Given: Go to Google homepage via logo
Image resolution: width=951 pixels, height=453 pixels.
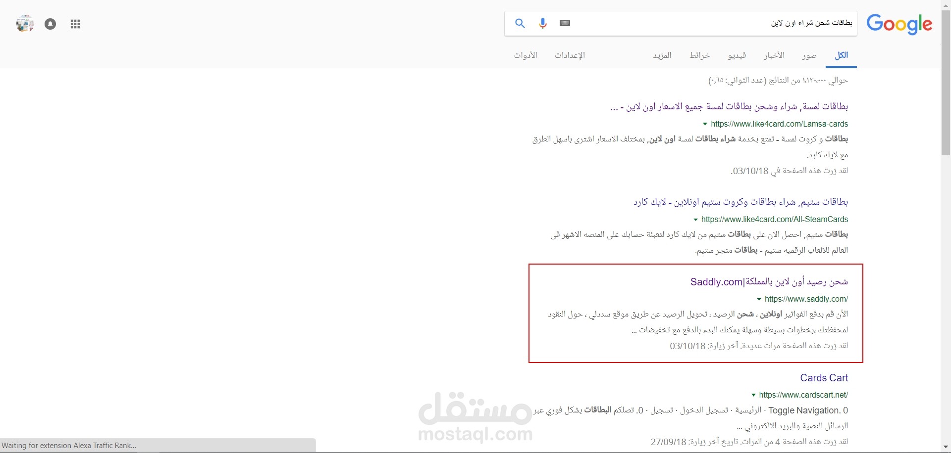Looking at the screenshot, I should pos(899,24).
